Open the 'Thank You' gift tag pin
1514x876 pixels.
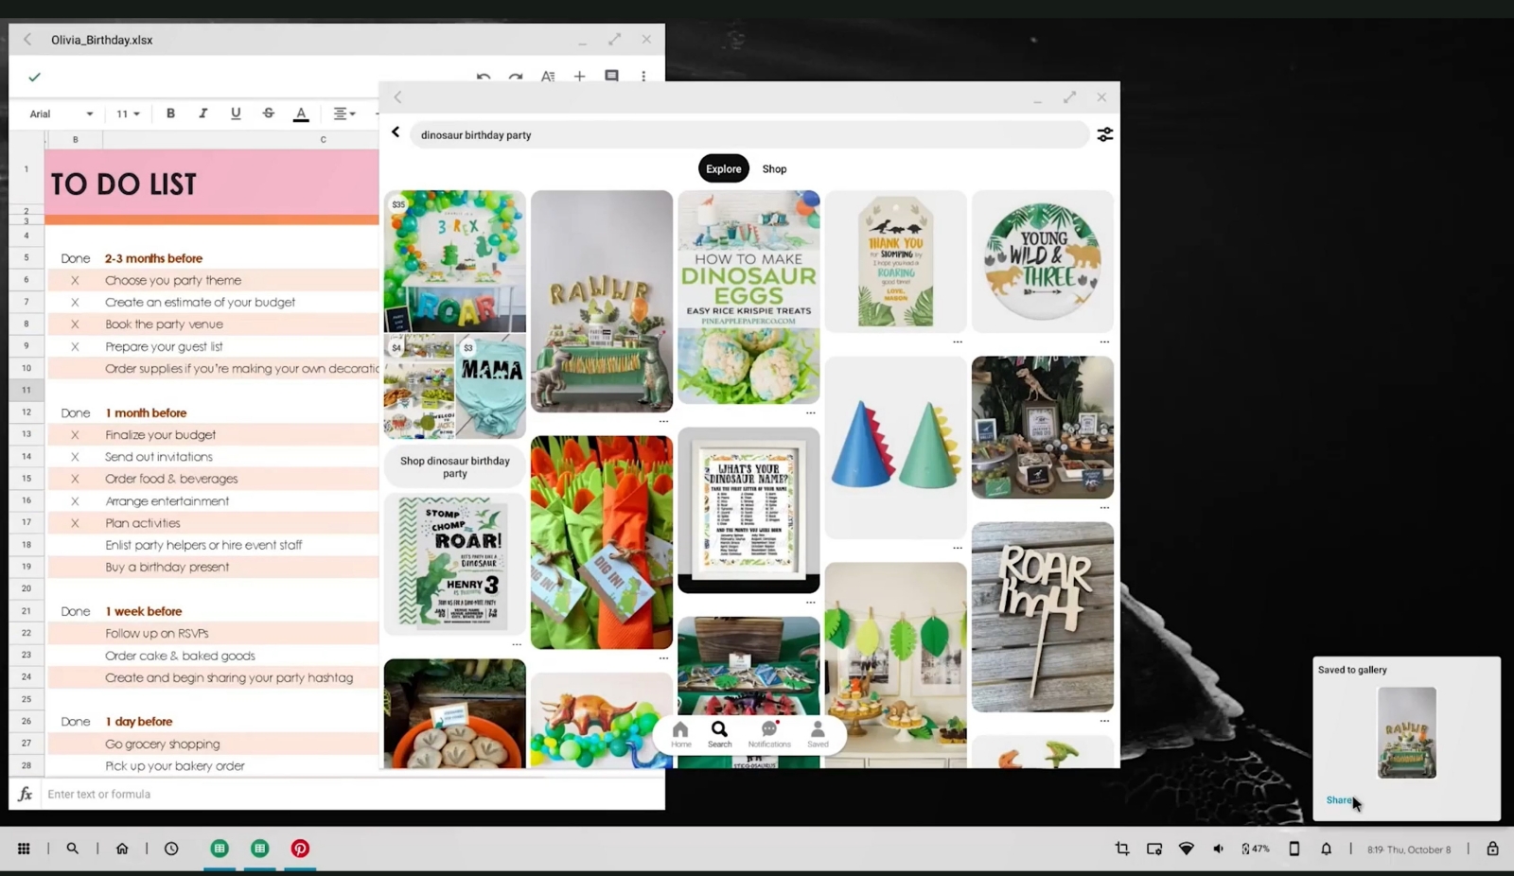click(x=895, y=261)
